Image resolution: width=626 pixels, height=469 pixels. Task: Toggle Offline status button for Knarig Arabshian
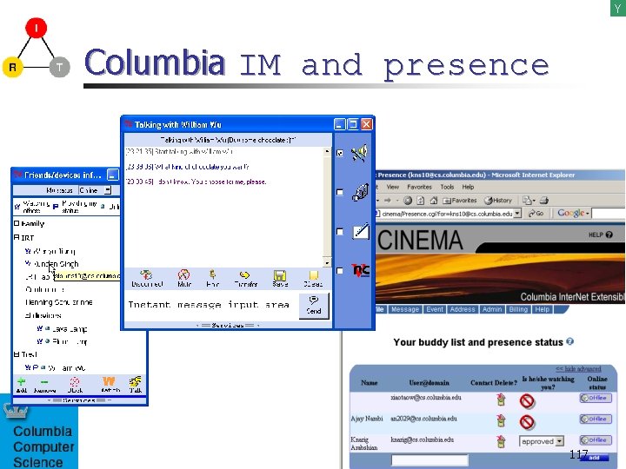point(596,439)
